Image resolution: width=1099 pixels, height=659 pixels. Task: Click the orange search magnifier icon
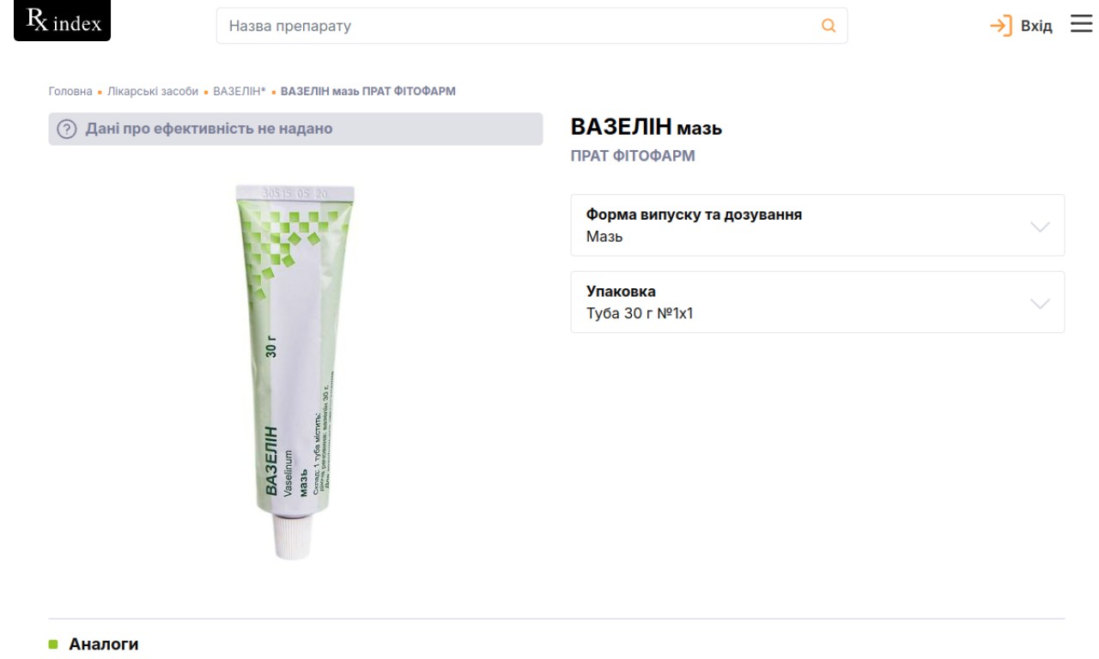[829, 26]
